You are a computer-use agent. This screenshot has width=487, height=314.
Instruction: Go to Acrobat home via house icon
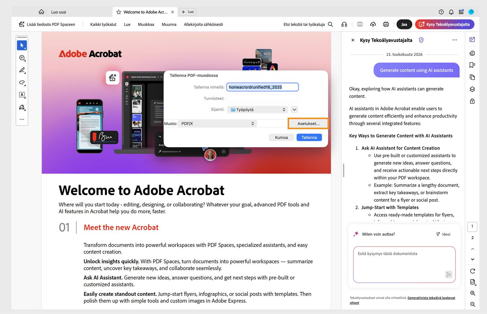click(x=41, y=12)
